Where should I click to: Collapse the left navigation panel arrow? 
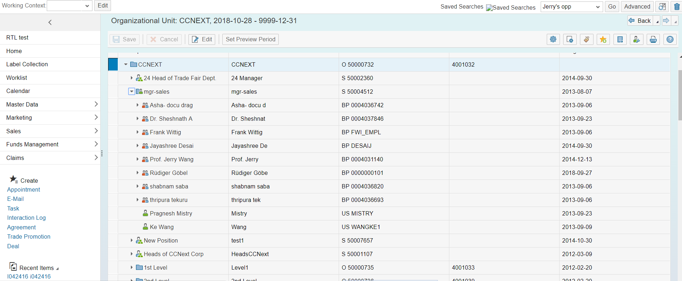50,22
